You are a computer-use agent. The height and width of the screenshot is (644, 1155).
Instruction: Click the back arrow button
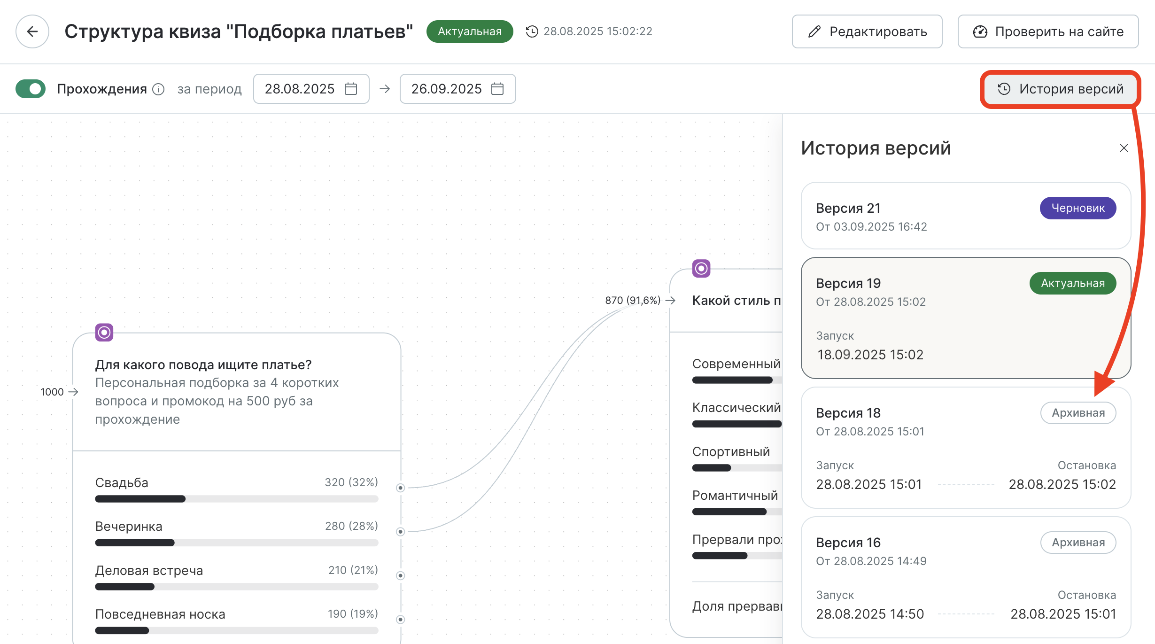tap(32, 31)
